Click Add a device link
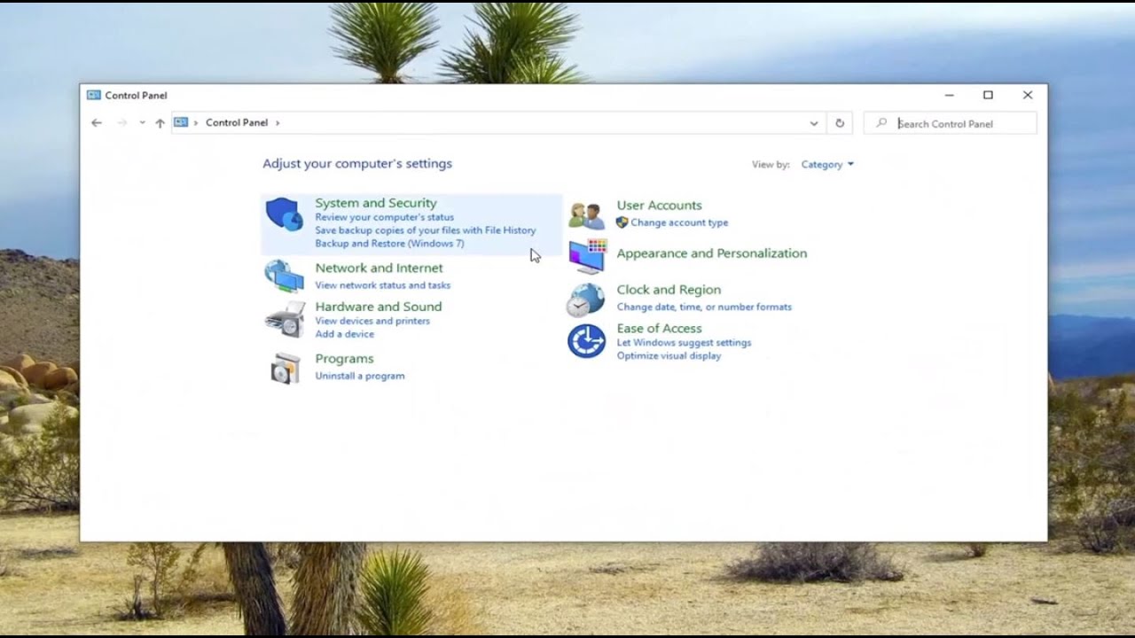The height and width of the screenshot is (638, 1135). pos(344,334)
